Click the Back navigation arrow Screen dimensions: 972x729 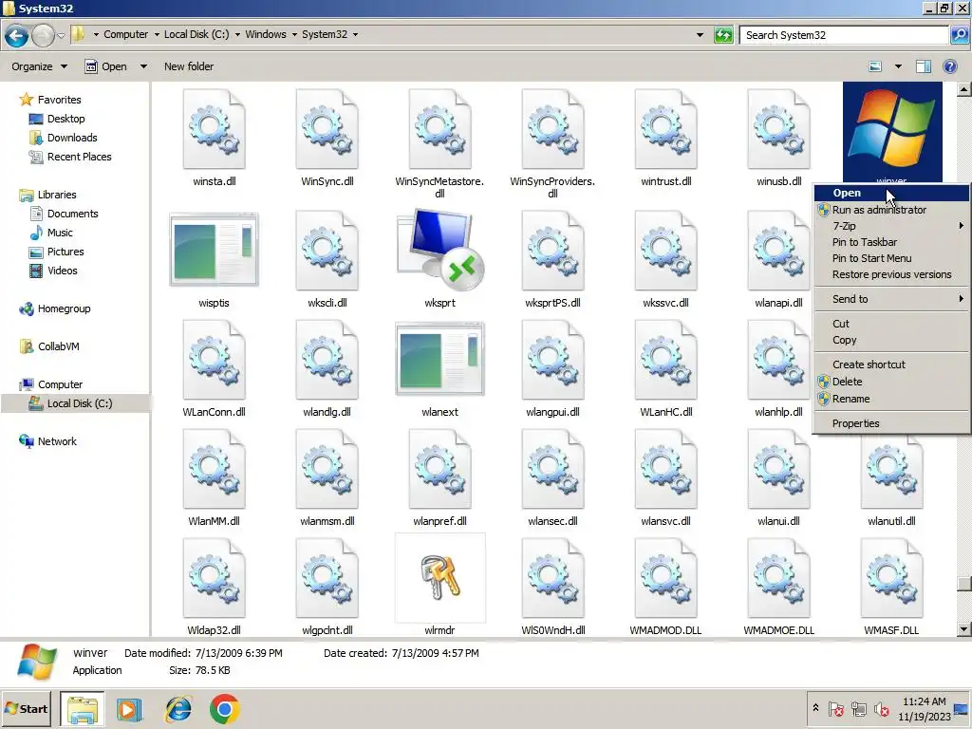[x=17, y=35]
